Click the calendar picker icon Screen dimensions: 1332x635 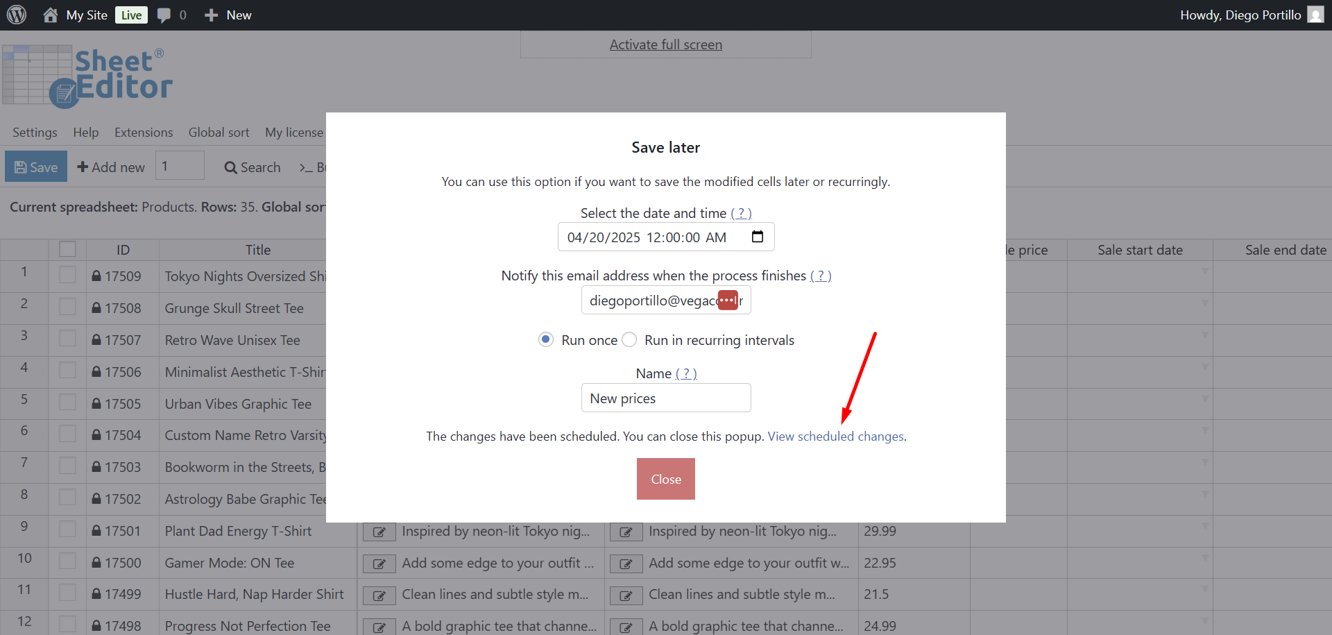(758, 237)
